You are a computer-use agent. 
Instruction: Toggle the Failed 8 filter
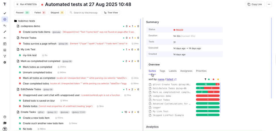(40, 13)
